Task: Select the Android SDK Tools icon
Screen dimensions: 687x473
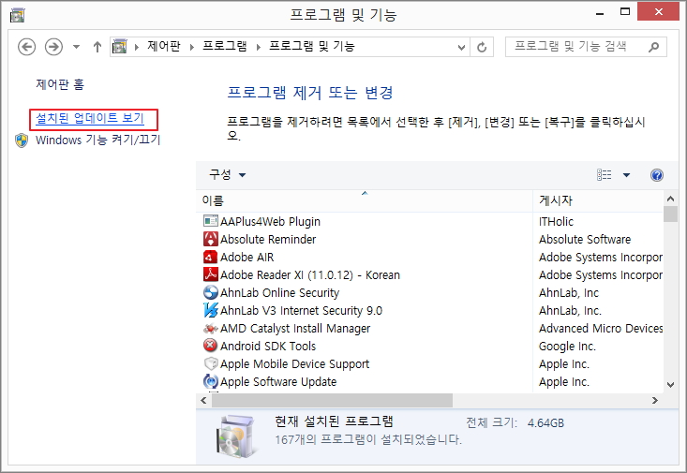Action: pyautogui.click(x=211, y=346)
